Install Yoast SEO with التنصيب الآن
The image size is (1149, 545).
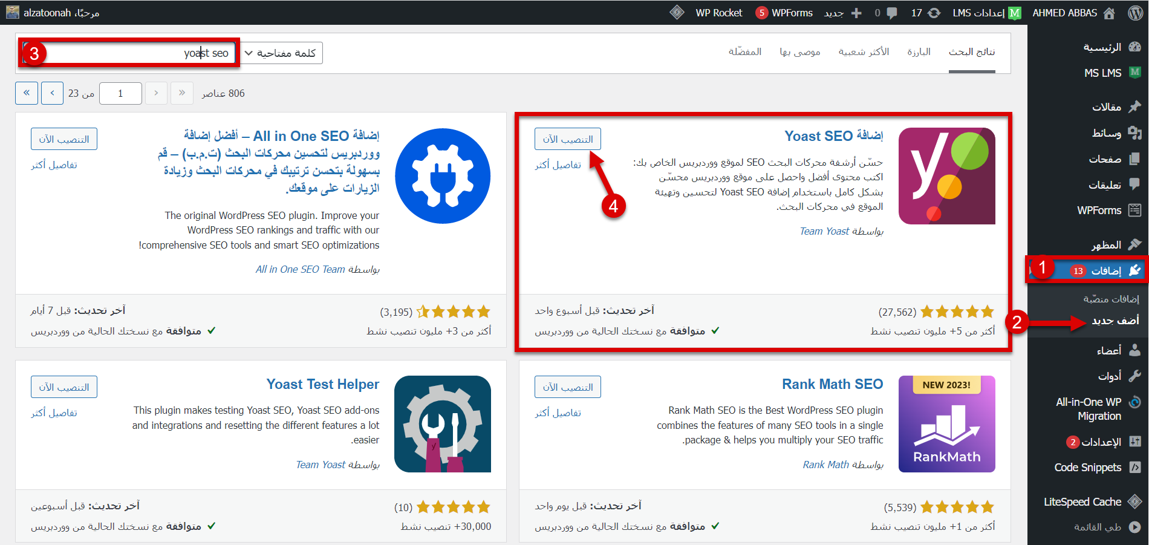(x=568, y=139)
